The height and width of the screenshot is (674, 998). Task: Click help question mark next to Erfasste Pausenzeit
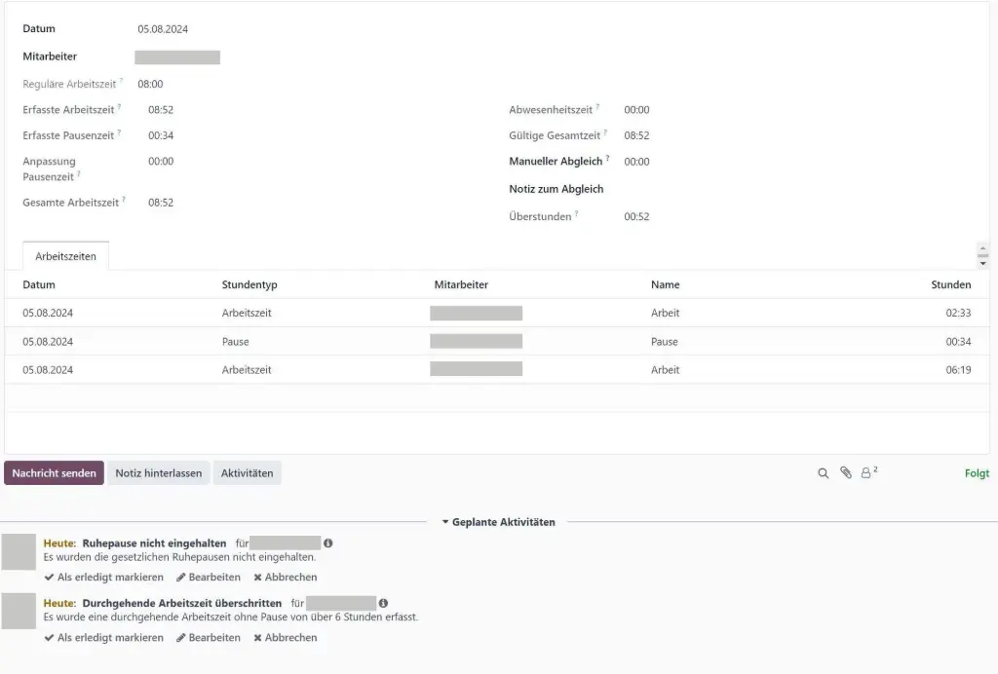tap(120, 132)
